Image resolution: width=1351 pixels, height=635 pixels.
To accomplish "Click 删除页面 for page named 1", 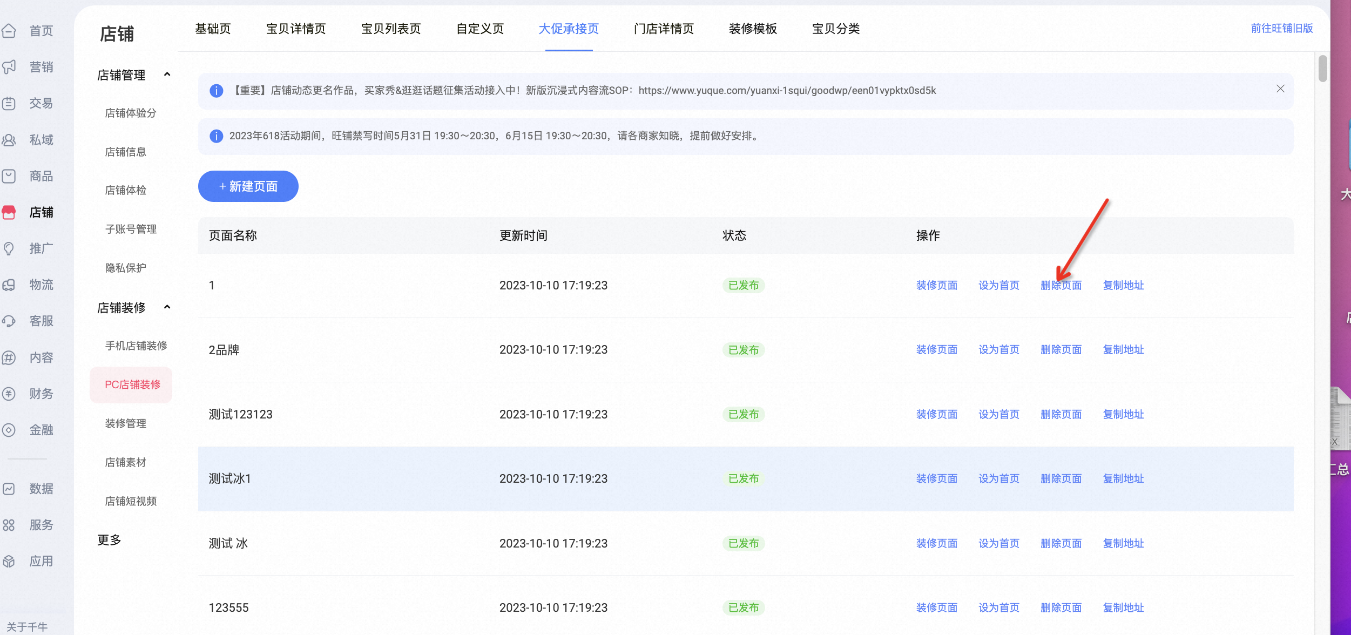I will coord(1061,285).
